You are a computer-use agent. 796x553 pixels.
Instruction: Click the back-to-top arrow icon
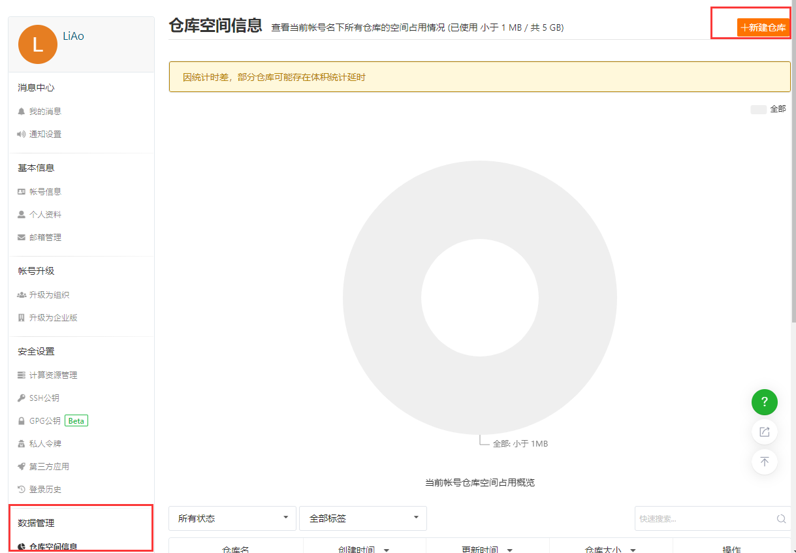tap(765, 462)
